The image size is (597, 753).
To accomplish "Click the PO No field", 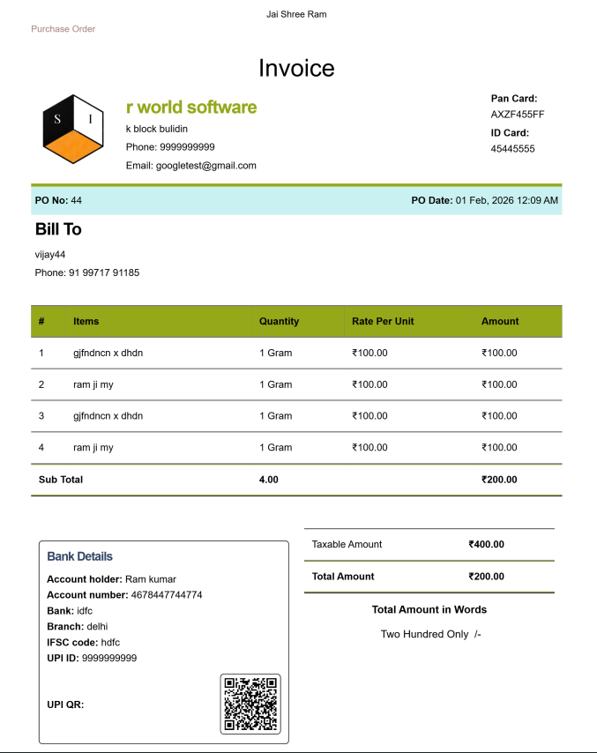I will point(58,200).
